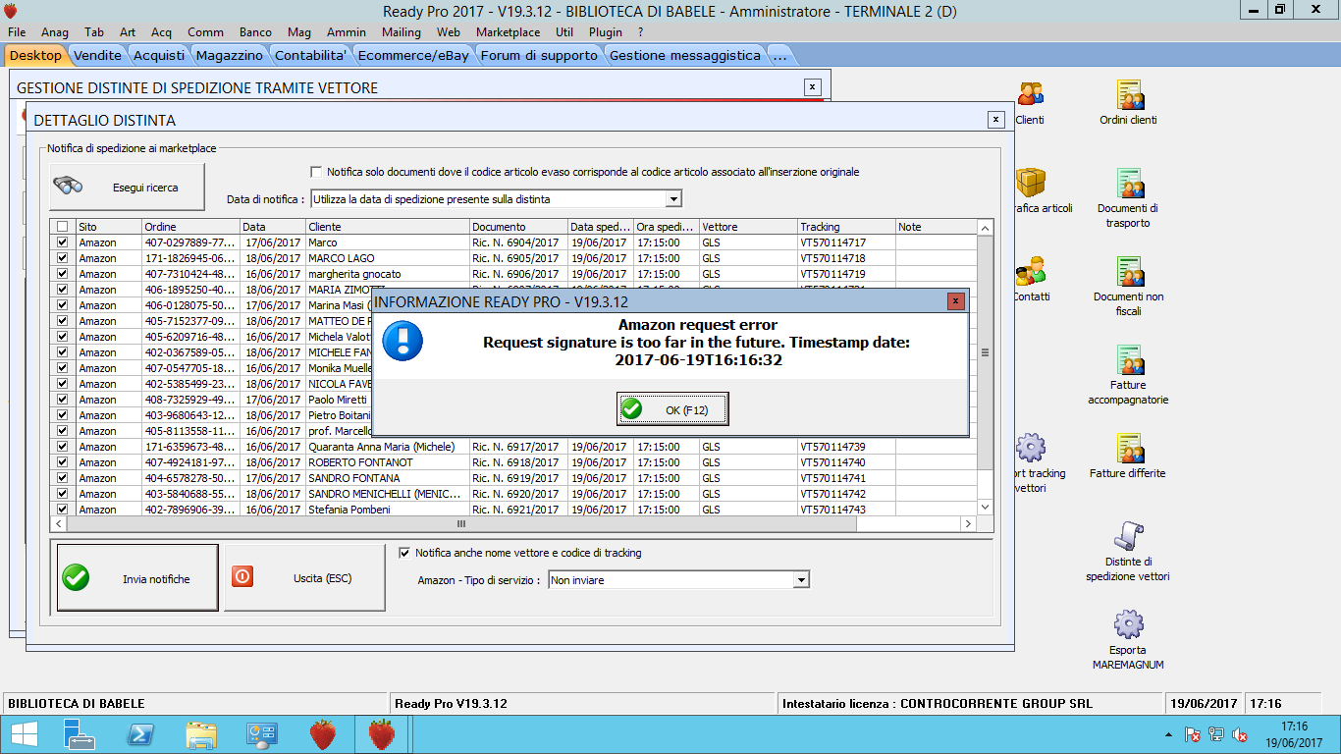This screenshot has height=754, width=1341.
Task: Click the Invia notifiche button
Action: coord(137,578)
